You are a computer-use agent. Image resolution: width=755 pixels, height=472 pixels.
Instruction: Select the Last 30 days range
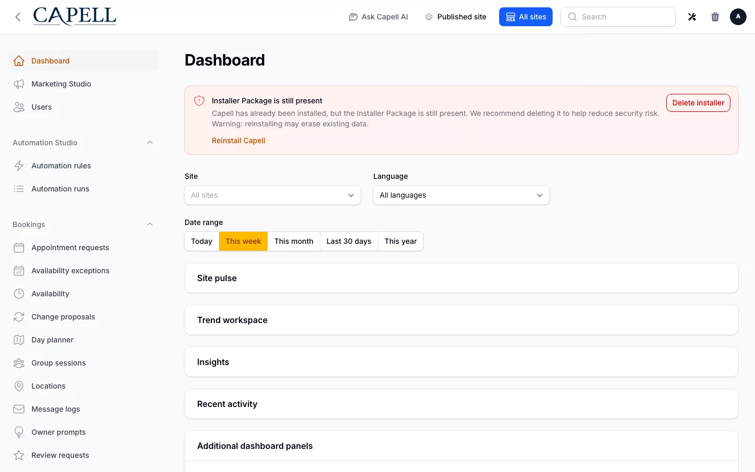coord(349,241)
